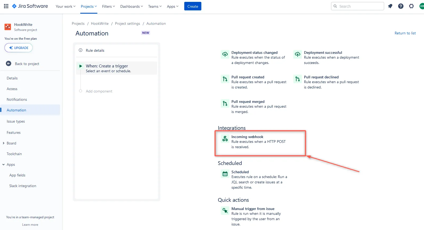Click the back arrow icon beside Back to project

pos(9,63)
